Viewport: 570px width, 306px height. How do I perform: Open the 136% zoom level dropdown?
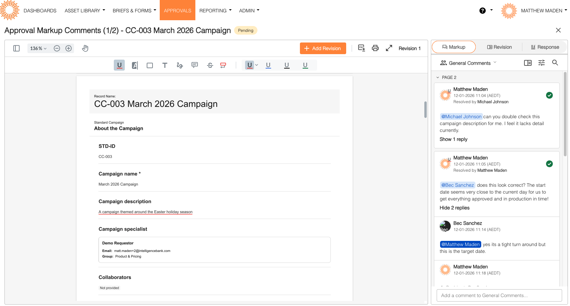pyautogui.click(x=38, y=48)
